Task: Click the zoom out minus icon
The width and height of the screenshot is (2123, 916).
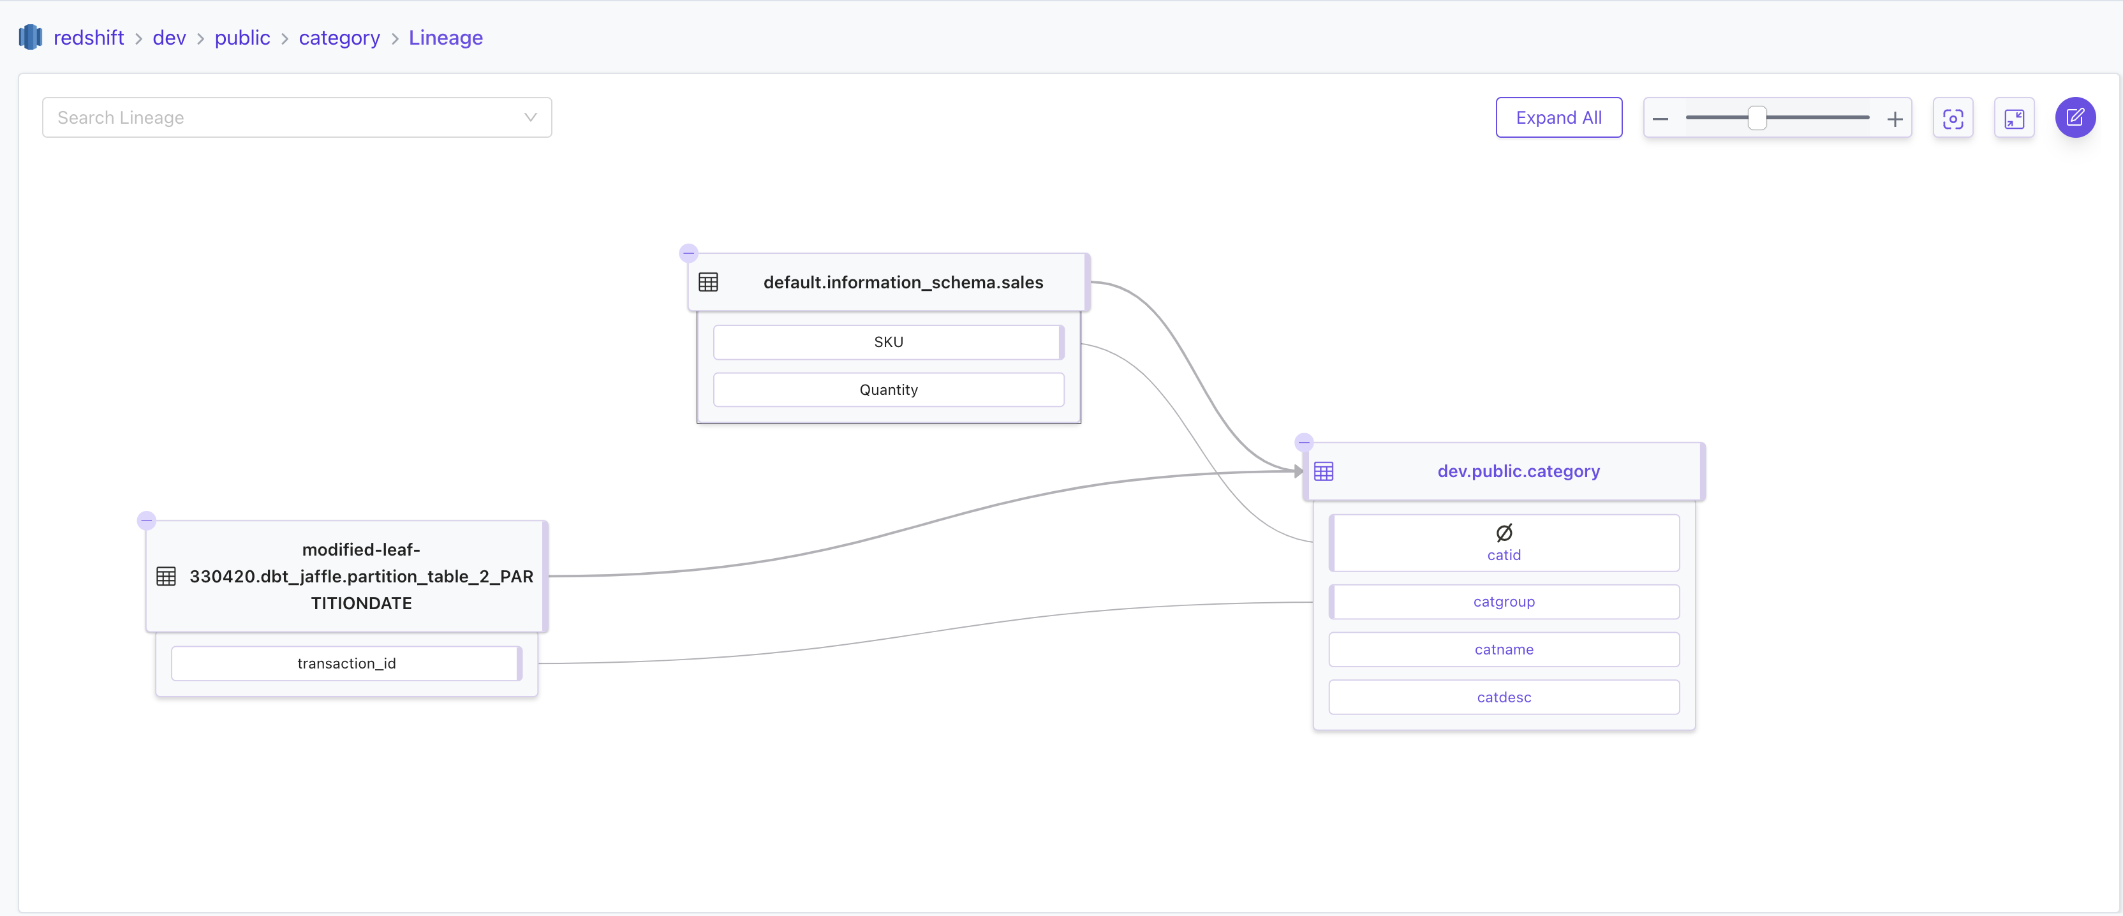Action: pyautogui.click(x=1661, y=119)
